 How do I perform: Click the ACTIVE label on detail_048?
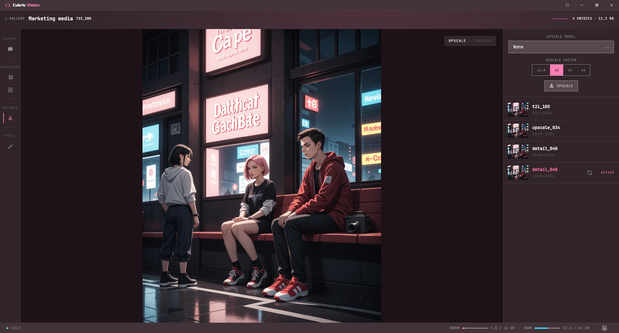click(x=607, y=173)
